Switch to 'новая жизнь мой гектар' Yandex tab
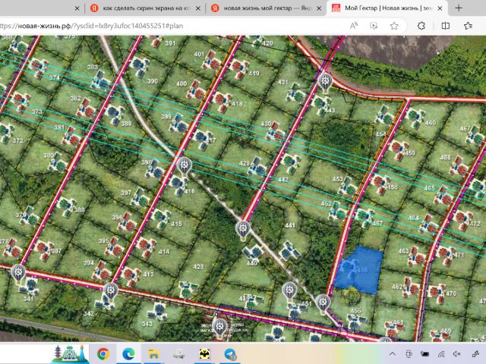 (x=266, y=8)
